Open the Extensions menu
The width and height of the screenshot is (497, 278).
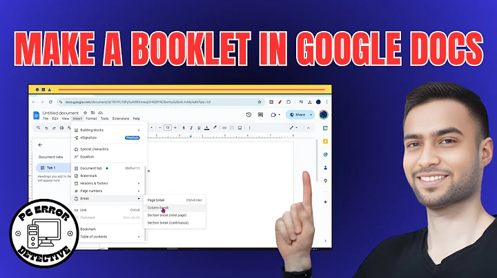coord(121,118)
